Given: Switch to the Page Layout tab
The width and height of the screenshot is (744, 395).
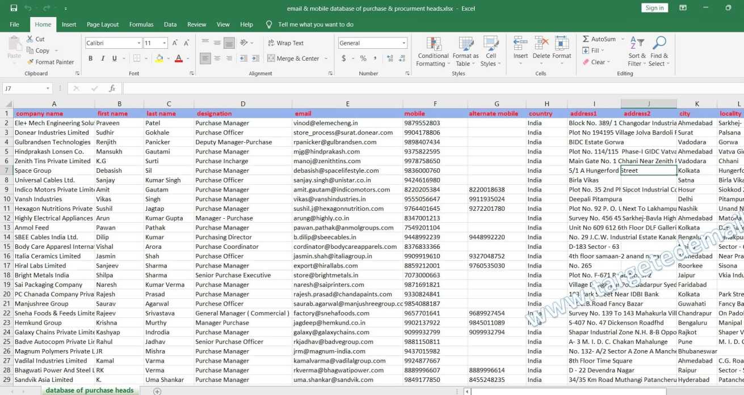Looking at the screenshot, I should [x=103, y=24].
